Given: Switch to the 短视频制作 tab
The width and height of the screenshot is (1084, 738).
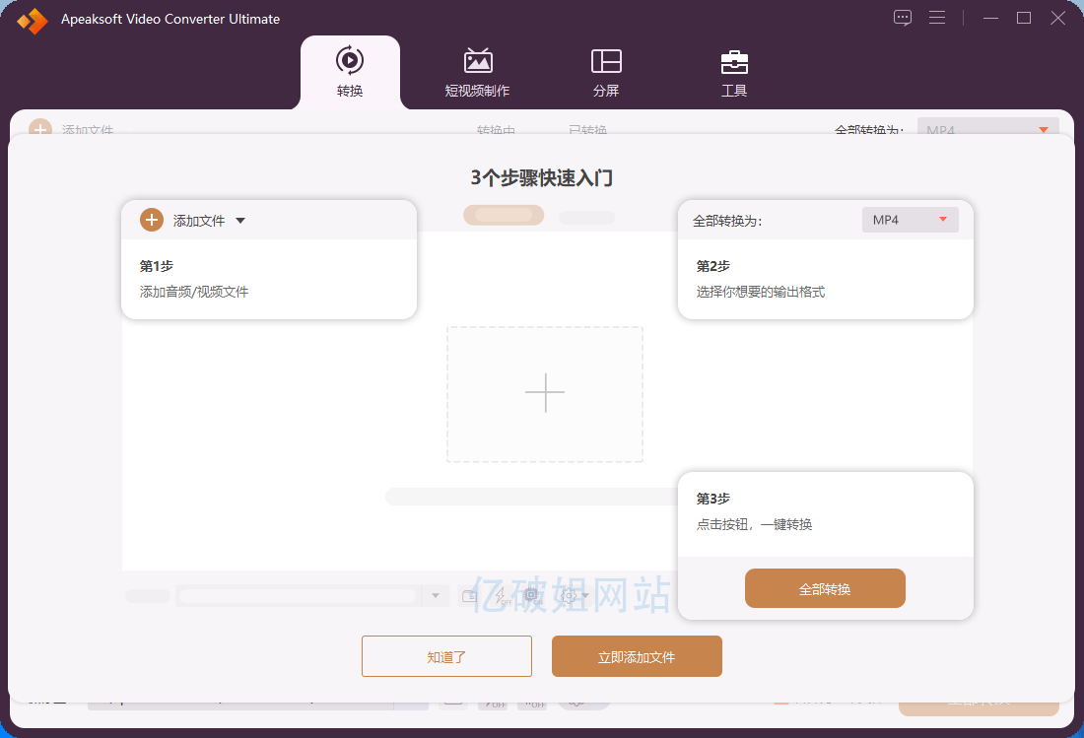Looking at the screenshot, I should point(477,72).
